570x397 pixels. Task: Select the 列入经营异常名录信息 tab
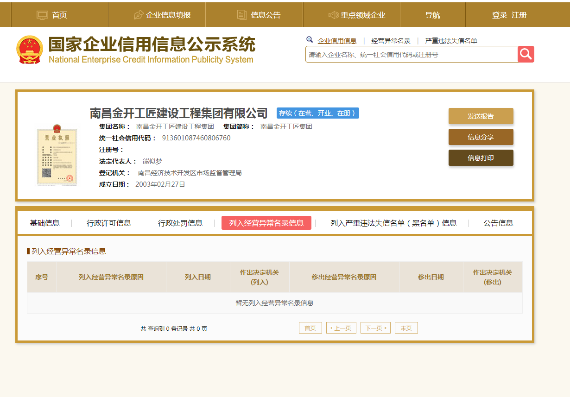coord(266,223)
